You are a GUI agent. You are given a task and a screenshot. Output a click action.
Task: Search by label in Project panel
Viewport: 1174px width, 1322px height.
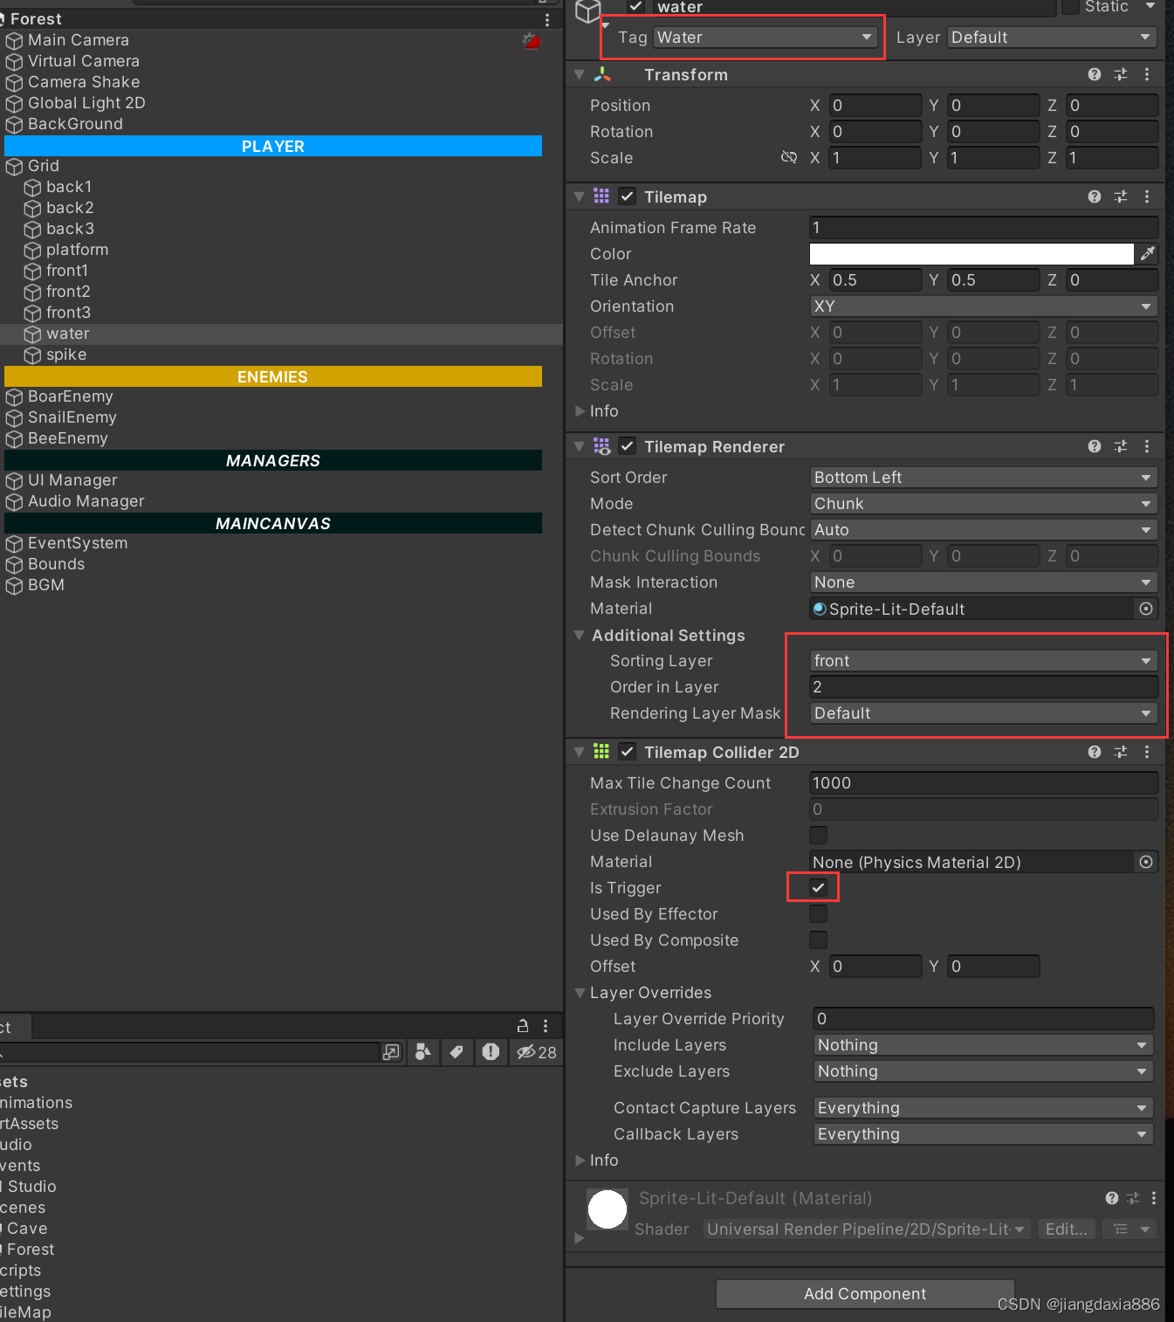(457, 1052)
